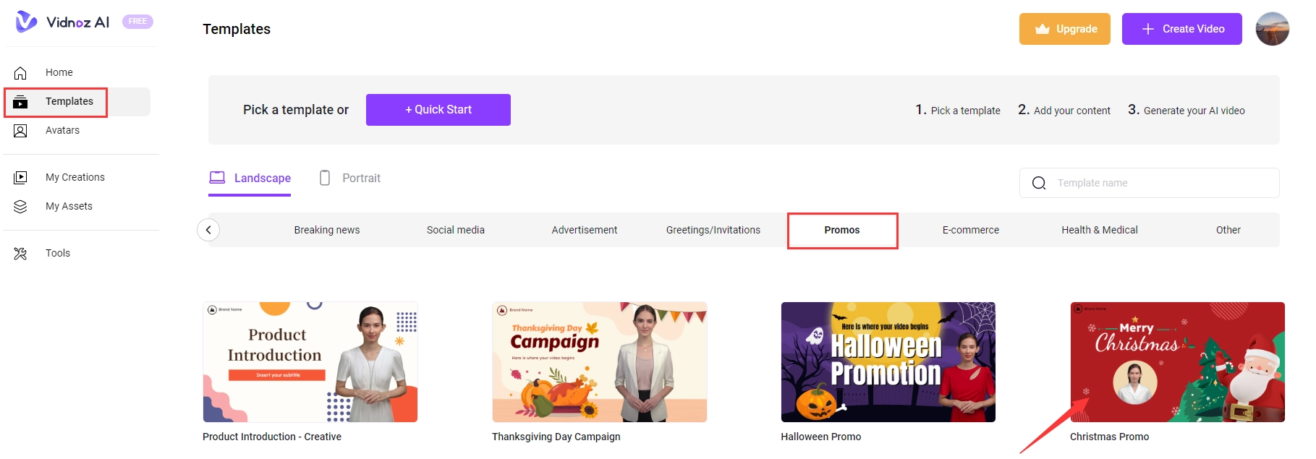Select the E-commerce category tab
This screenshot has height=459, width=1316.
(x=970, y=231)
